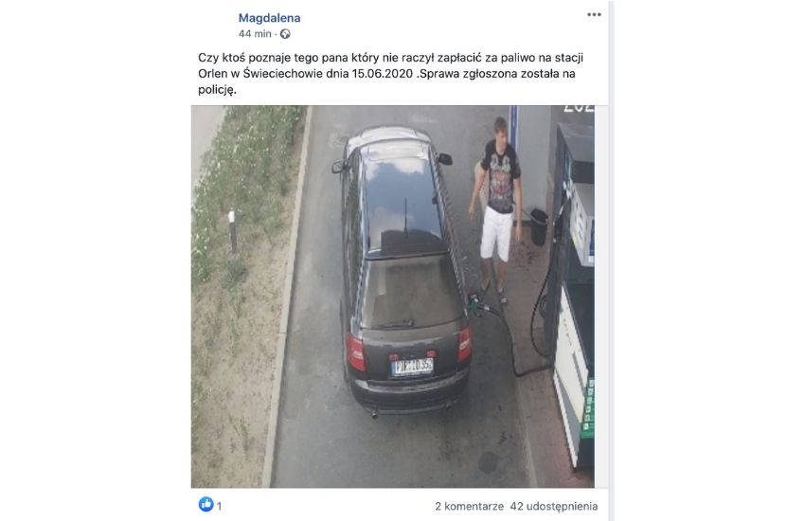This screenshot has width=805, height=521.
Task: Click the word 'Orlen' in the post
Action: (x=212, y=73)
